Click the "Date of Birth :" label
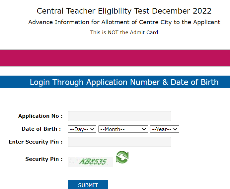230x189 pixels. coord(41,129)
